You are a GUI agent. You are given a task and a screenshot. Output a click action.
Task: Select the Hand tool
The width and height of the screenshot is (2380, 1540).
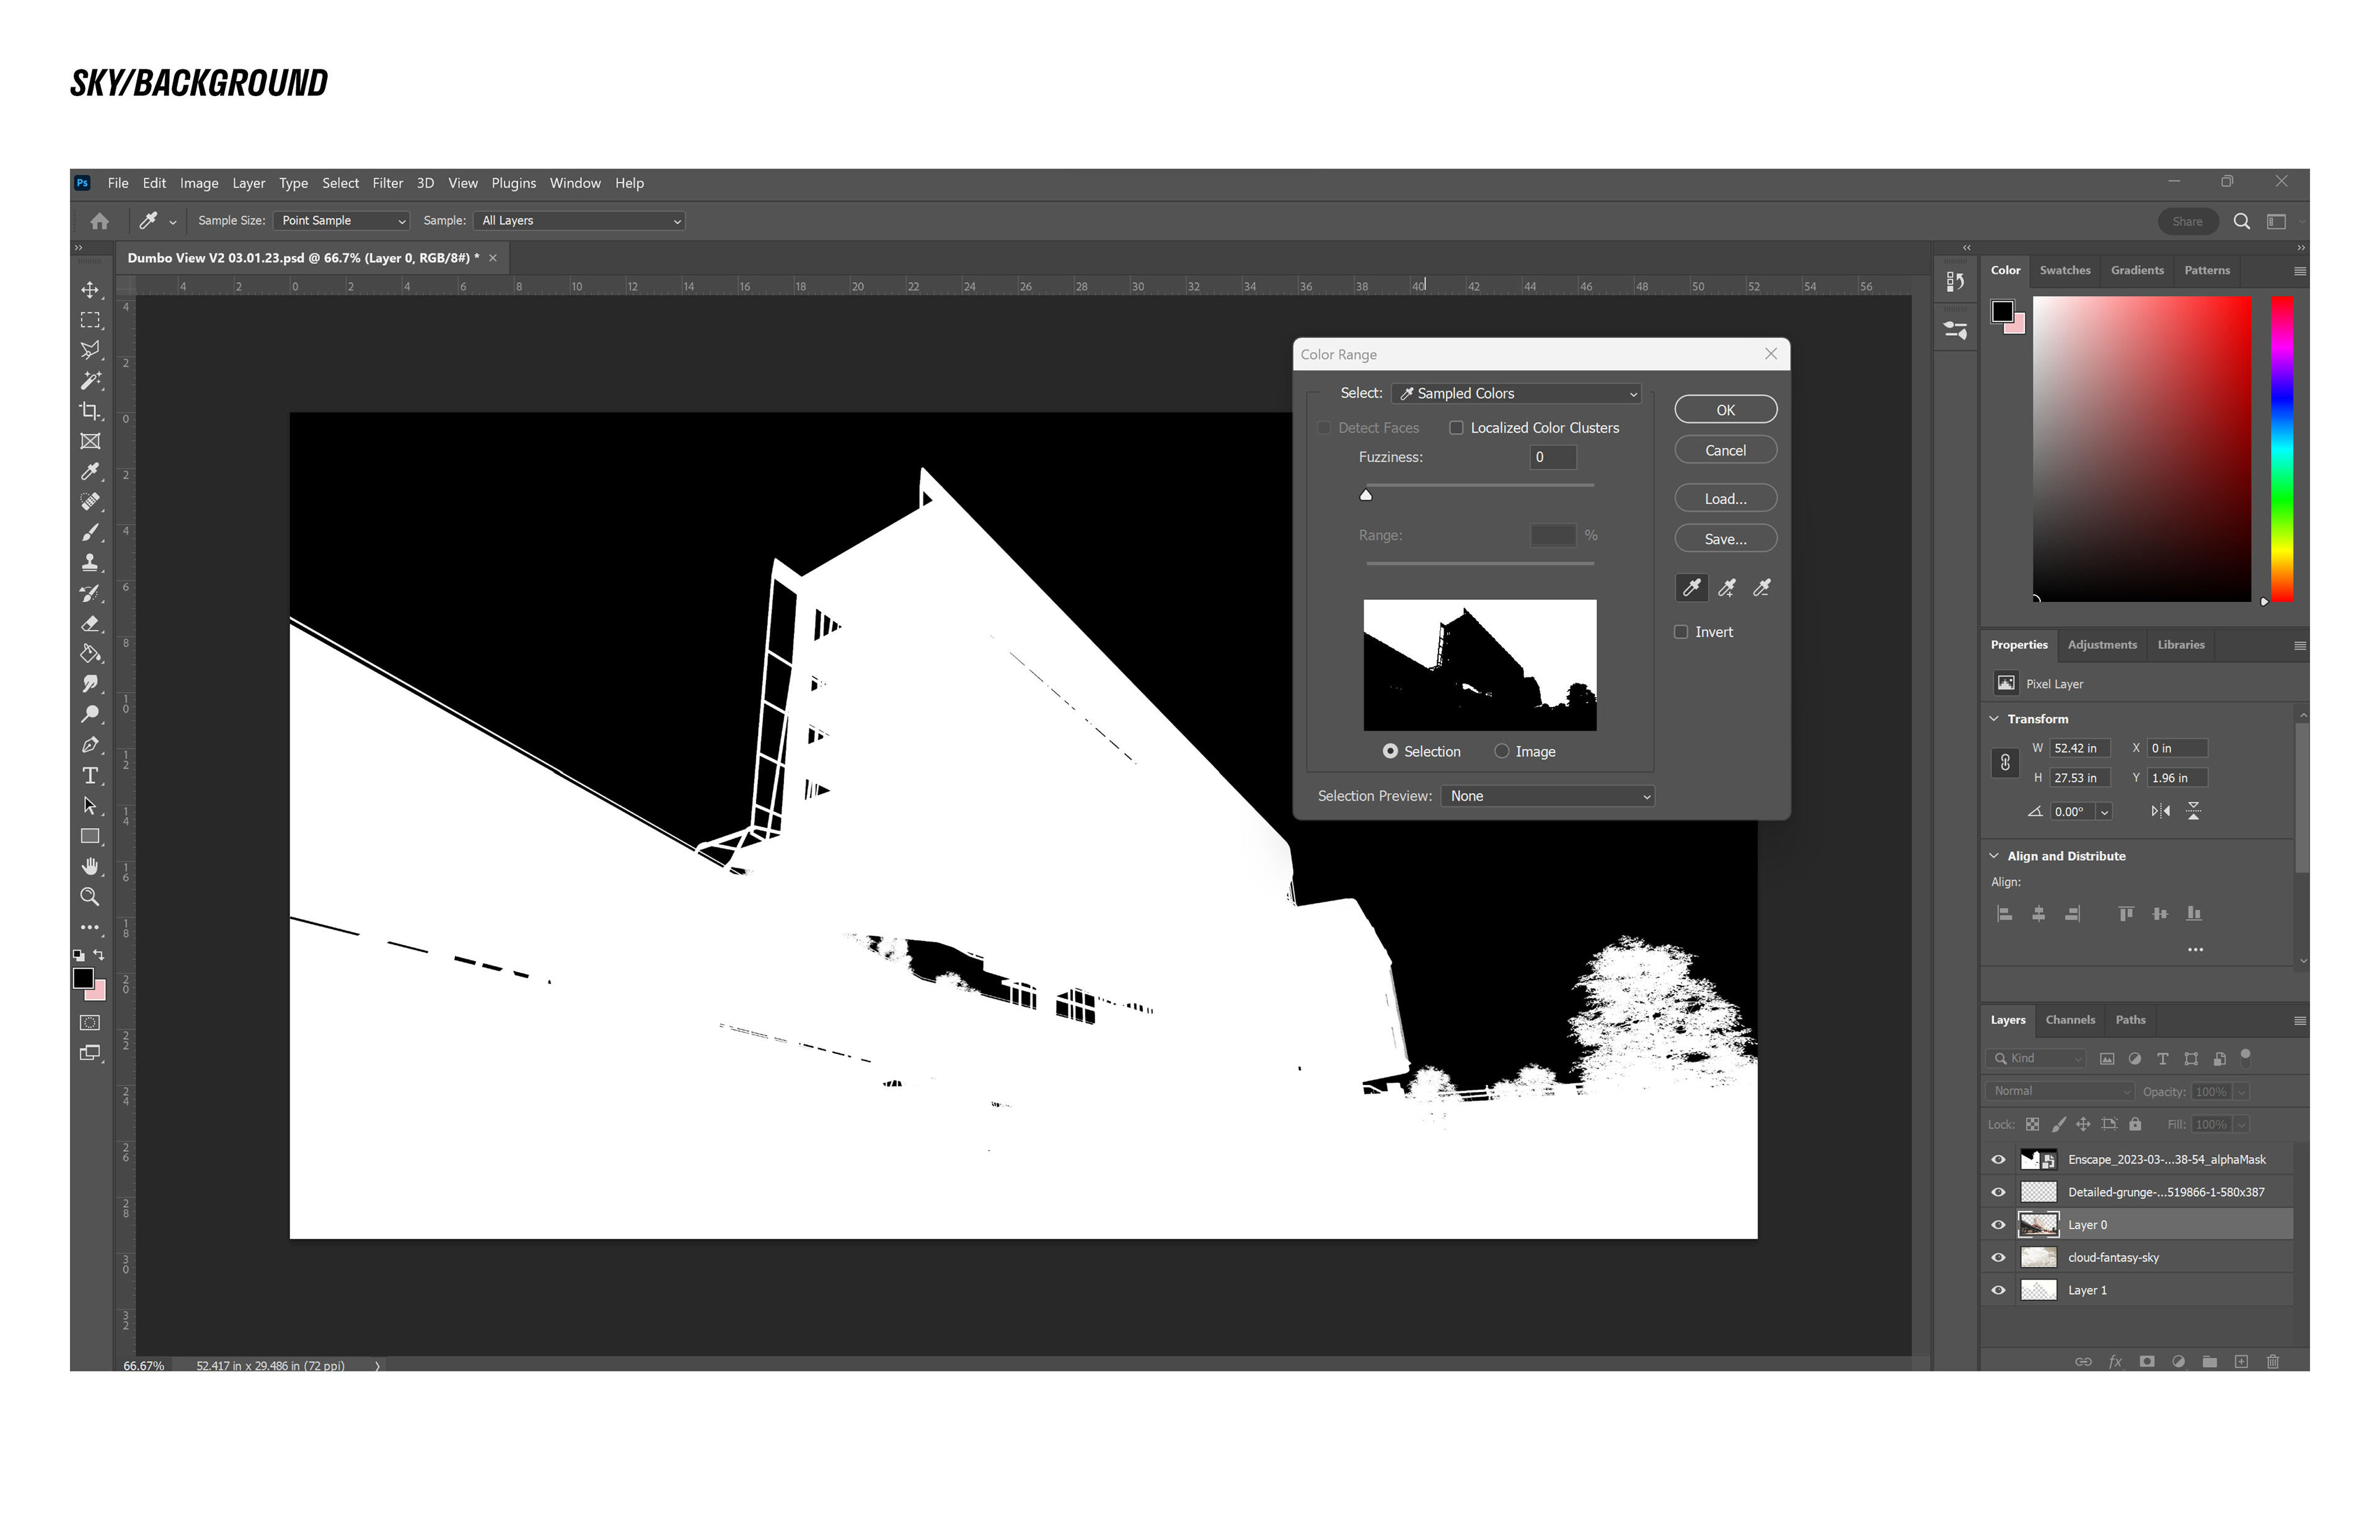[90, 866]
